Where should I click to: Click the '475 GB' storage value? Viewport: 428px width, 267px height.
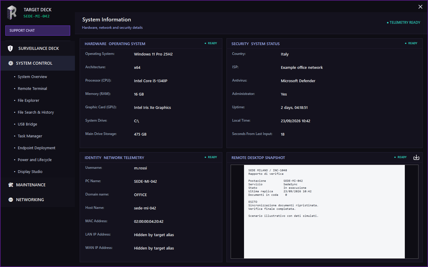[x=140, y=134]
